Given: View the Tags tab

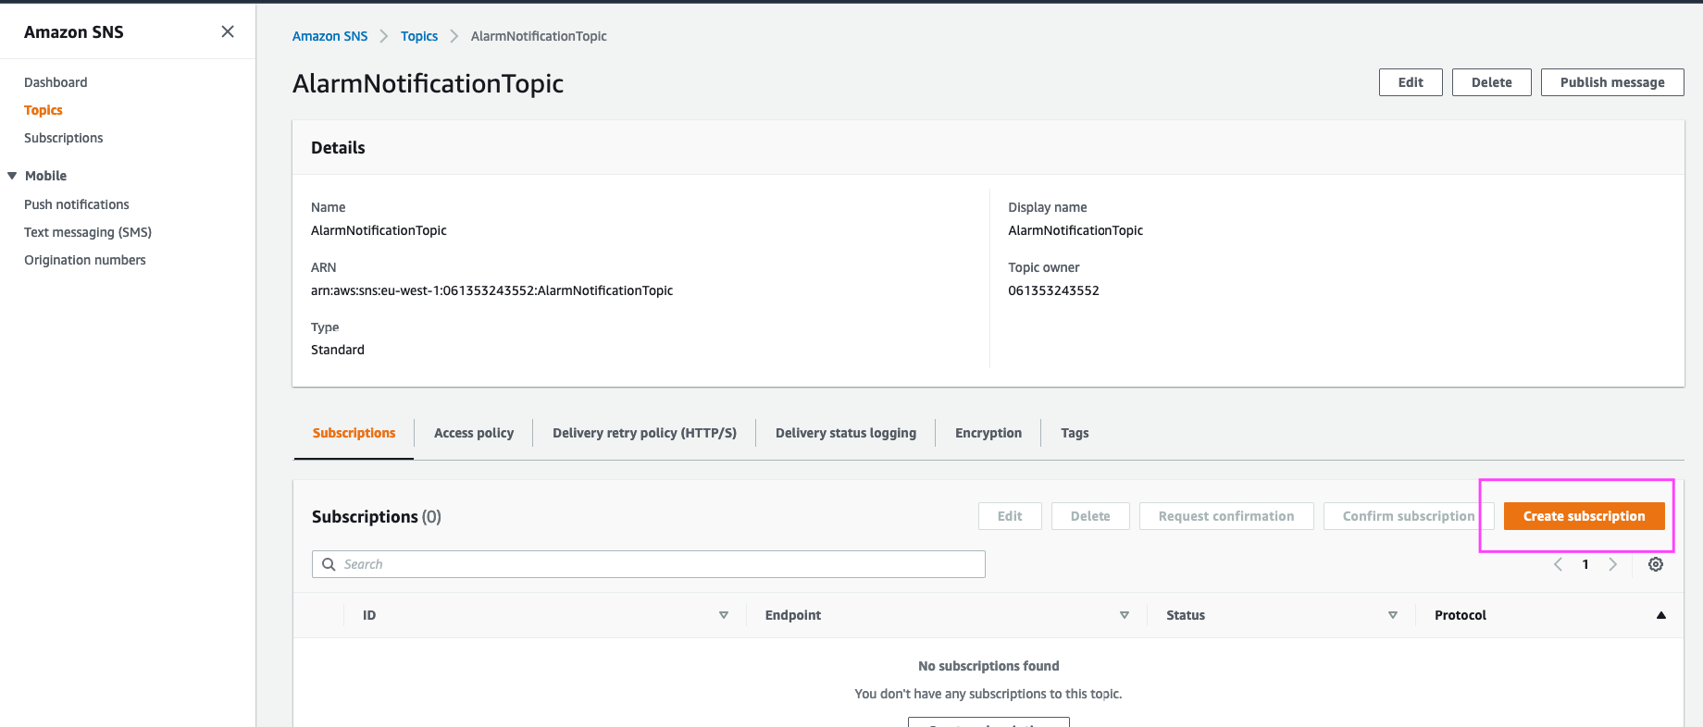Looking at the screenshot, I should point(1075,433).
